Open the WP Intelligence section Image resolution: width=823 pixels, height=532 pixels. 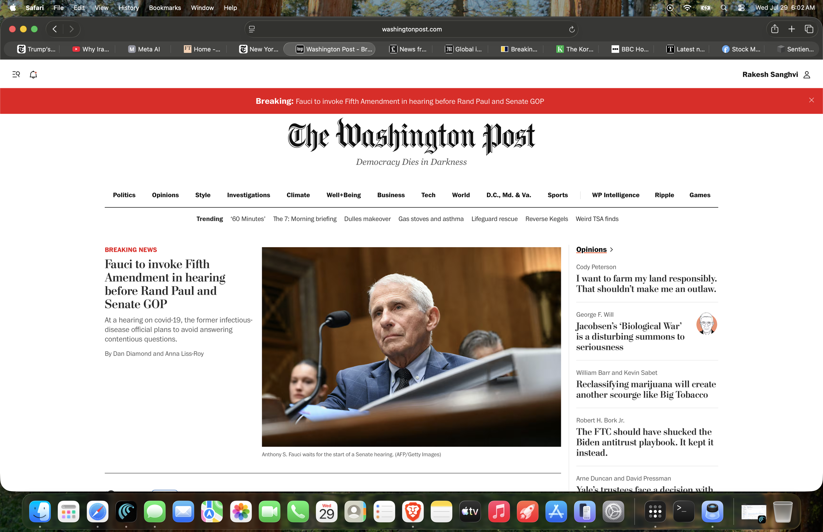[x=615, y=195]
